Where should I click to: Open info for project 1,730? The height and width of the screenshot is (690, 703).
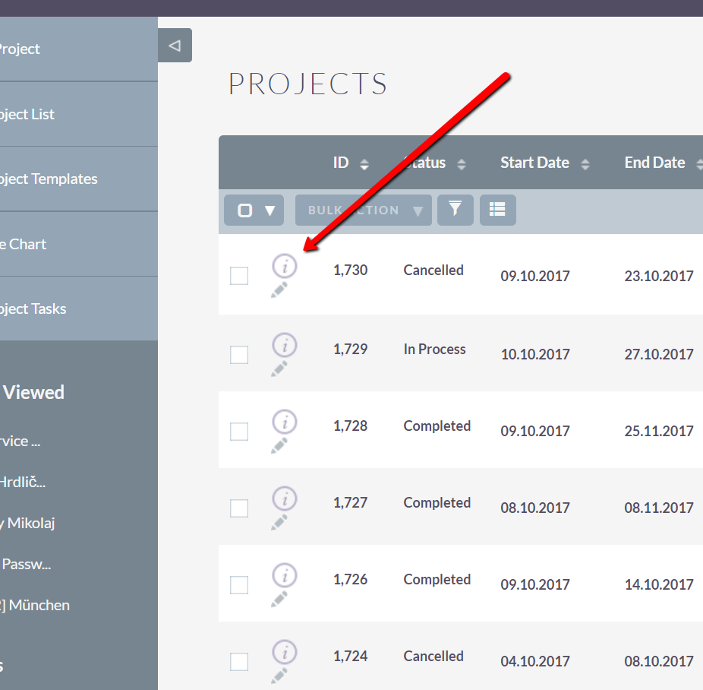pos(285,266)
